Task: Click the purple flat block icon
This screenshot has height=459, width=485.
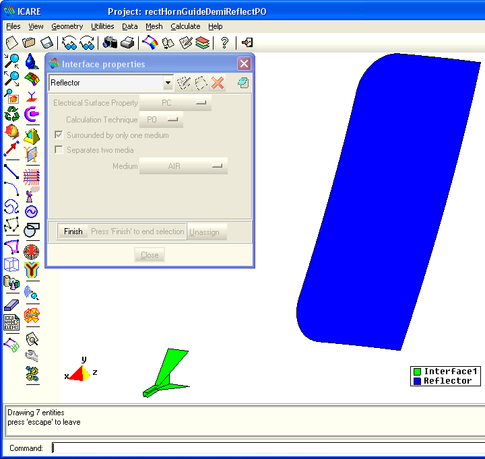Action: click(11, 305)
